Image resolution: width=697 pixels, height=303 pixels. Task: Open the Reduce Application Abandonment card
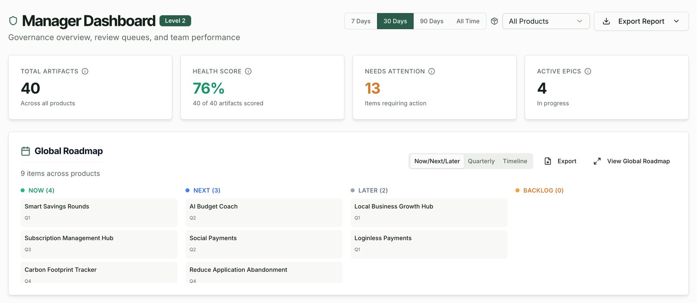point(264,272)
